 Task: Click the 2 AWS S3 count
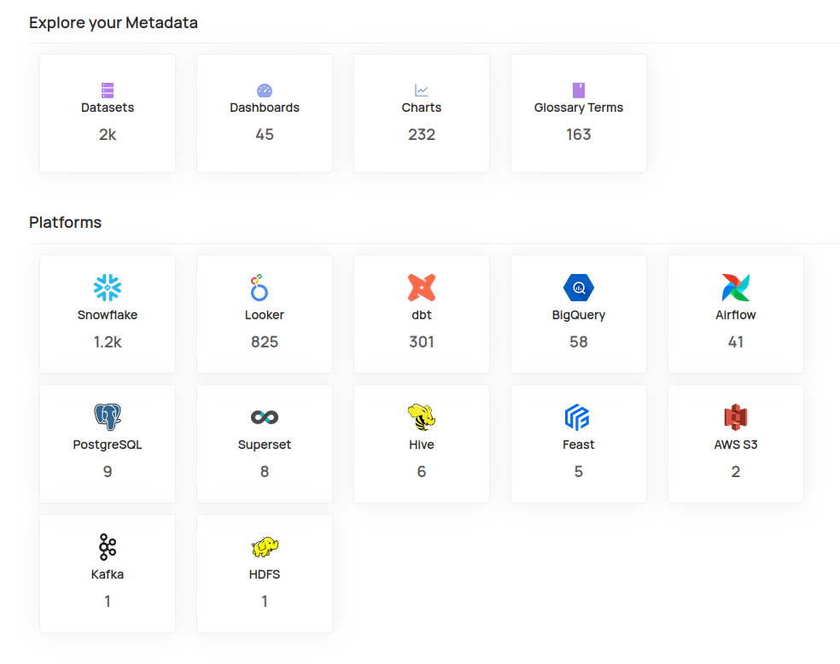736,471
